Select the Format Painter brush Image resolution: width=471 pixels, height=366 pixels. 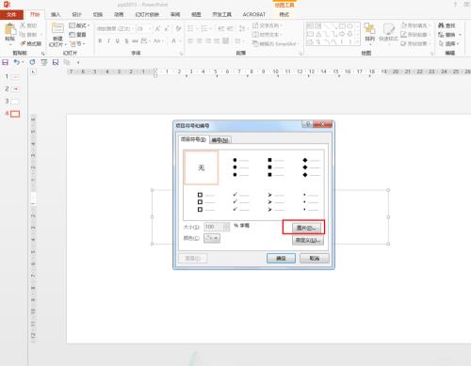tap(24, 43)
